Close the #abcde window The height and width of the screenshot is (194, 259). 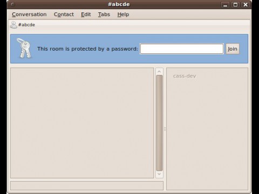point(246,4)
